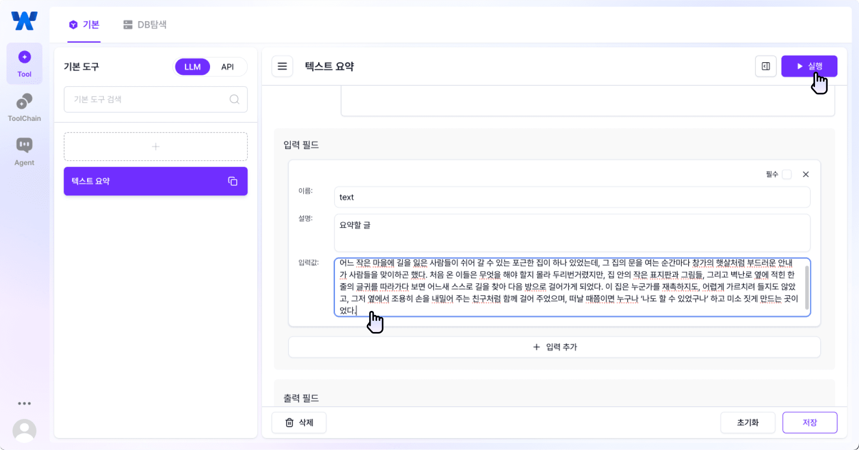Image resolution: width=859 pixels, height=450 pixels.
Task: Open the more options (...) menu in the sidebar
Action: point(24,403)
